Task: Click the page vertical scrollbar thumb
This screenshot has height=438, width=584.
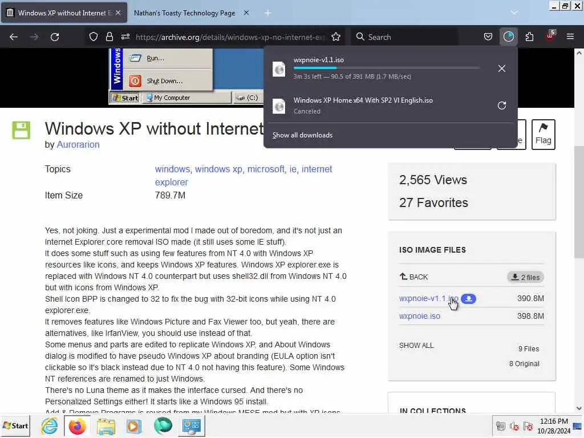Action: 579,202
